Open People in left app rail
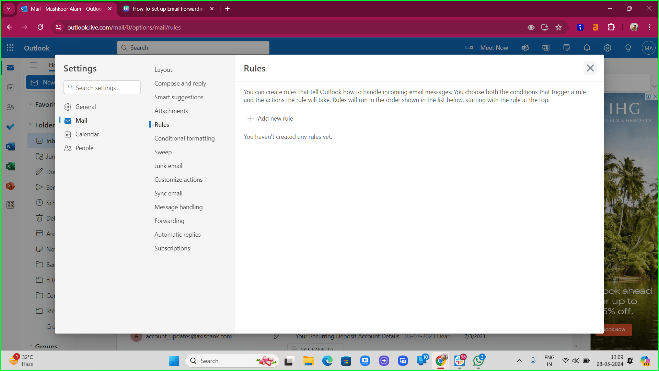The width and height of the screenshot is (659, 371). [x=10, y=107]
